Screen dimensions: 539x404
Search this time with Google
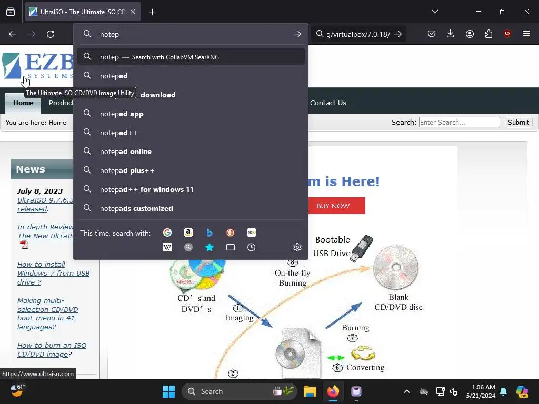[167, 233]
